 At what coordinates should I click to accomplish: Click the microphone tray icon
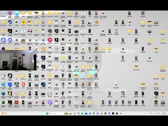(154, 113)
